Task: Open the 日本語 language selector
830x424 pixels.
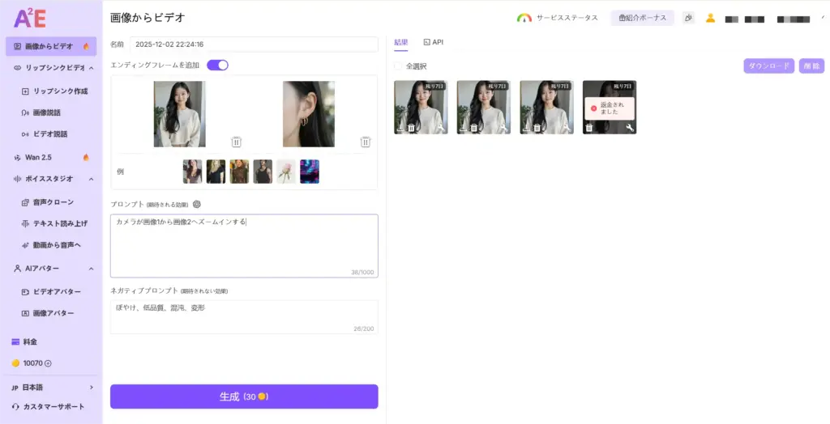Action: click(x=51, y=387)
